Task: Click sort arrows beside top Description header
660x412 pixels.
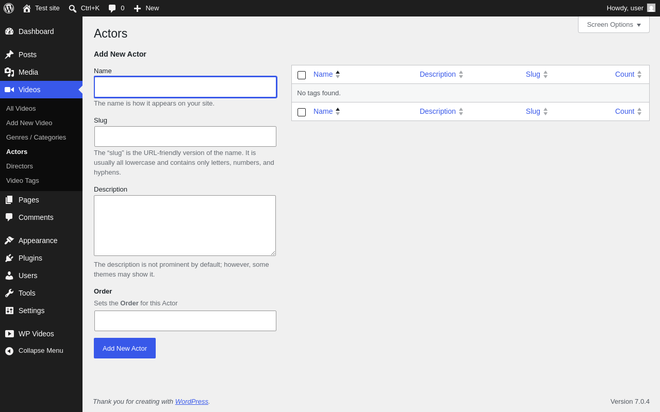Action: [x=461, y=75]
